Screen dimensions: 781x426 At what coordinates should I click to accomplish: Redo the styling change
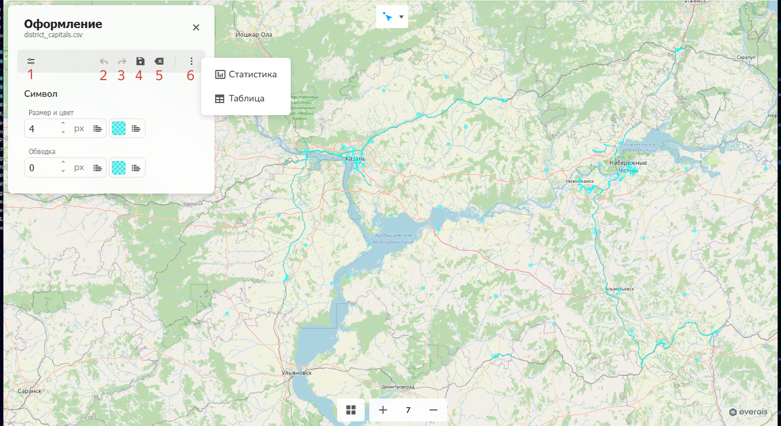pyautogui.click(x=122, y=61)
